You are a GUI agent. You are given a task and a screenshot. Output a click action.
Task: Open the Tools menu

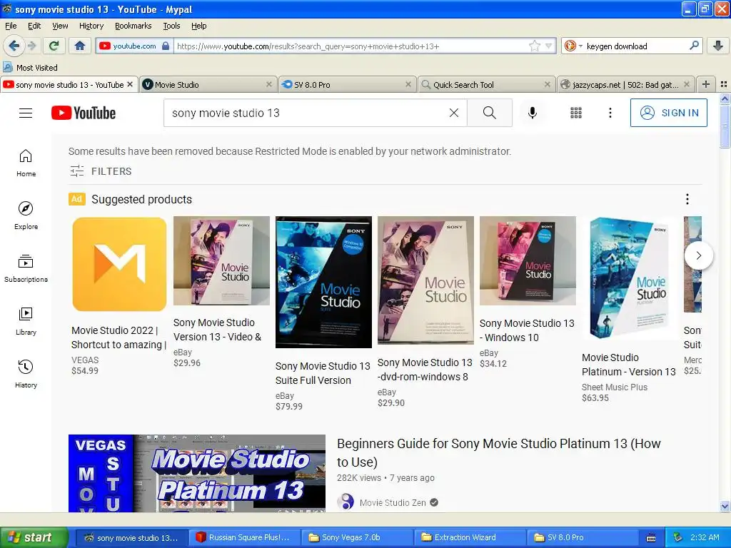(x=171, y=26)
